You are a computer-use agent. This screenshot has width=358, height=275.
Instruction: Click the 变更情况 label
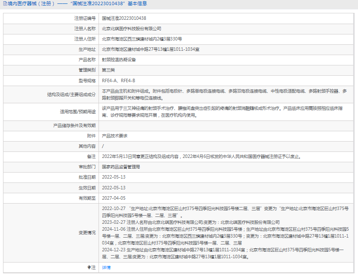(87, 233)
